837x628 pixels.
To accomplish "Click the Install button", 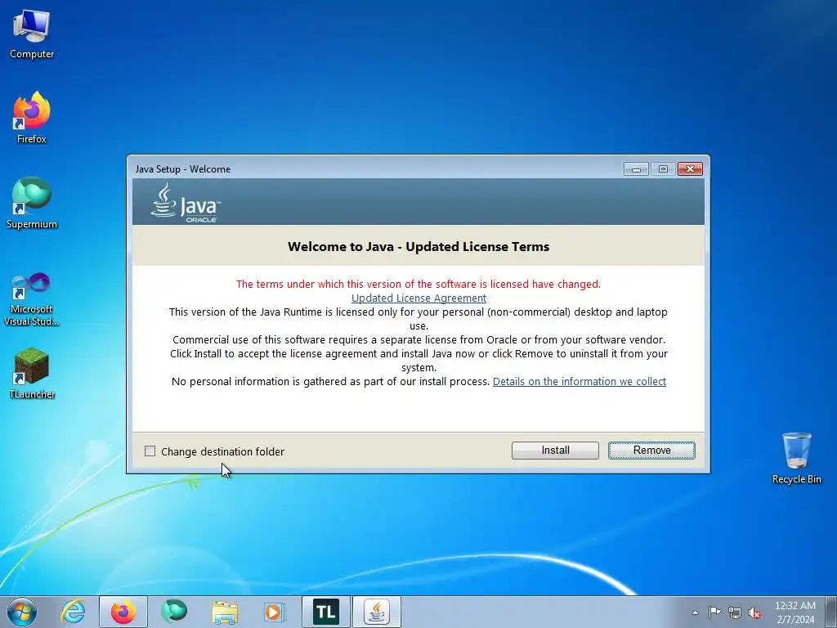I will coord(555,451).
